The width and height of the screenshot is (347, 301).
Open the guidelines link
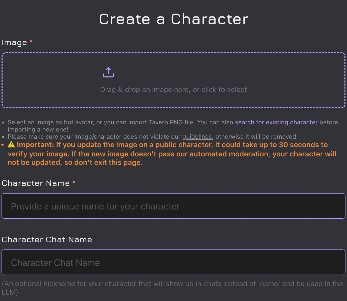click(197, 137)
